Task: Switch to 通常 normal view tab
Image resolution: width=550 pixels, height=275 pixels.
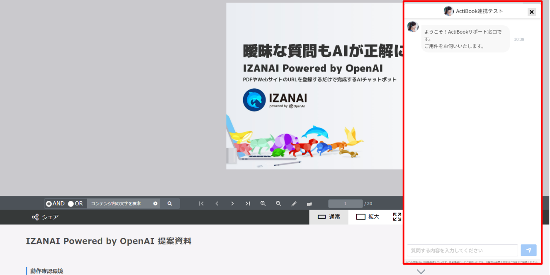Action: tap(329, 217)
